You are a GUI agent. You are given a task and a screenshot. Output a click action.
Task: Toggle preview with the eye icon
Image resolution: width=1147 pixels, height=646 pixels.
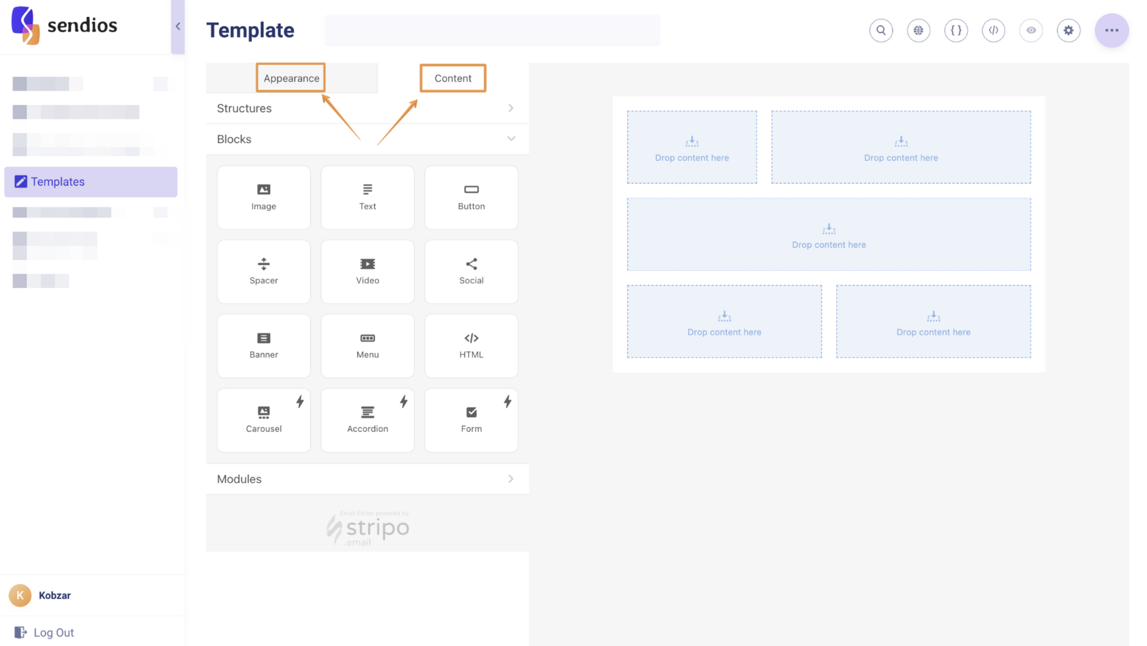pos(1031,30)
